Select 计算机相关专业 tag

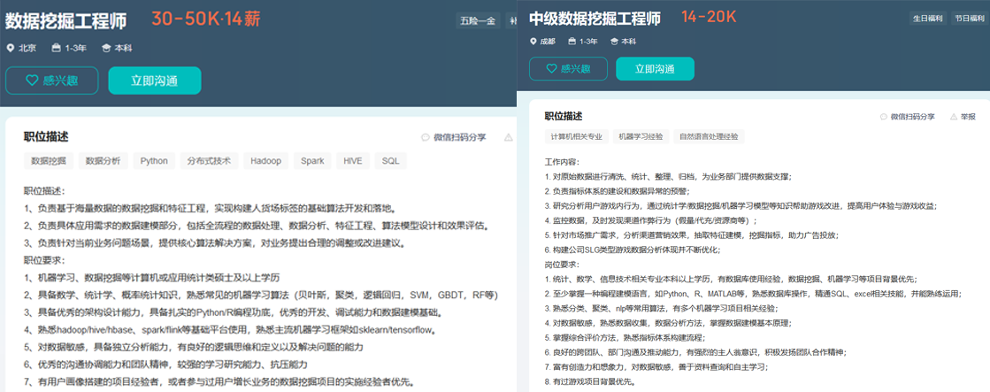tap(577, 136)
